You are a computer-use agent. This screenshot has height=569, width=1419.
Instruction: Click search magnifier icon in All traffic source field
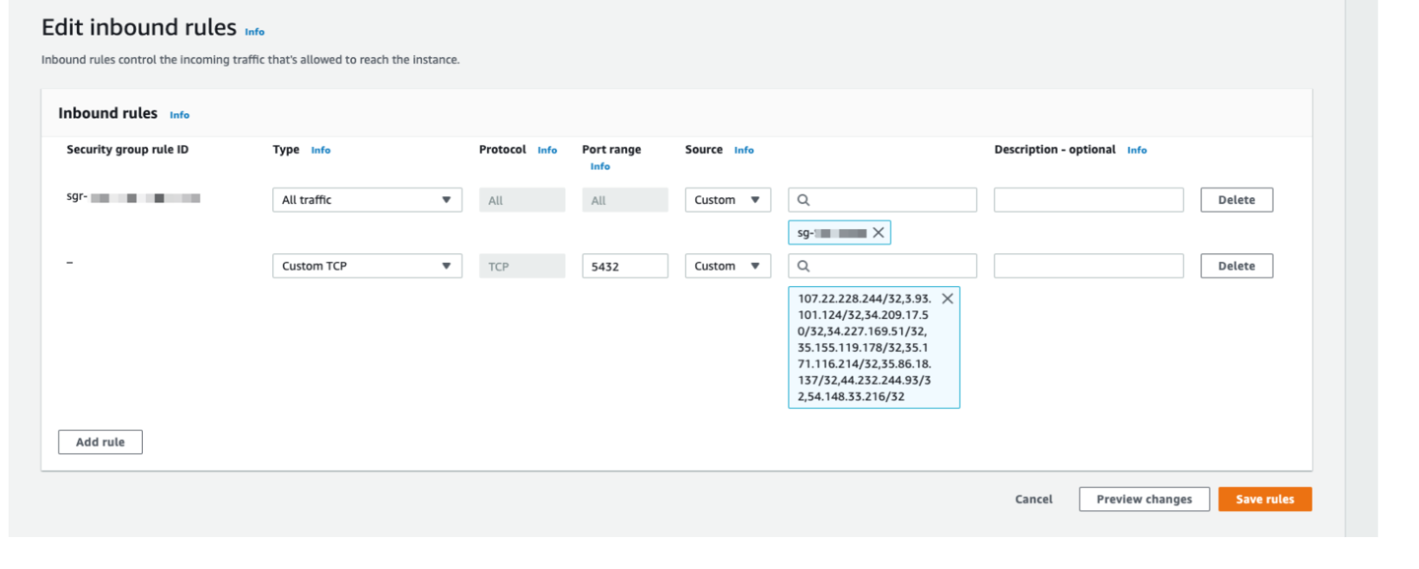[803, 200]
